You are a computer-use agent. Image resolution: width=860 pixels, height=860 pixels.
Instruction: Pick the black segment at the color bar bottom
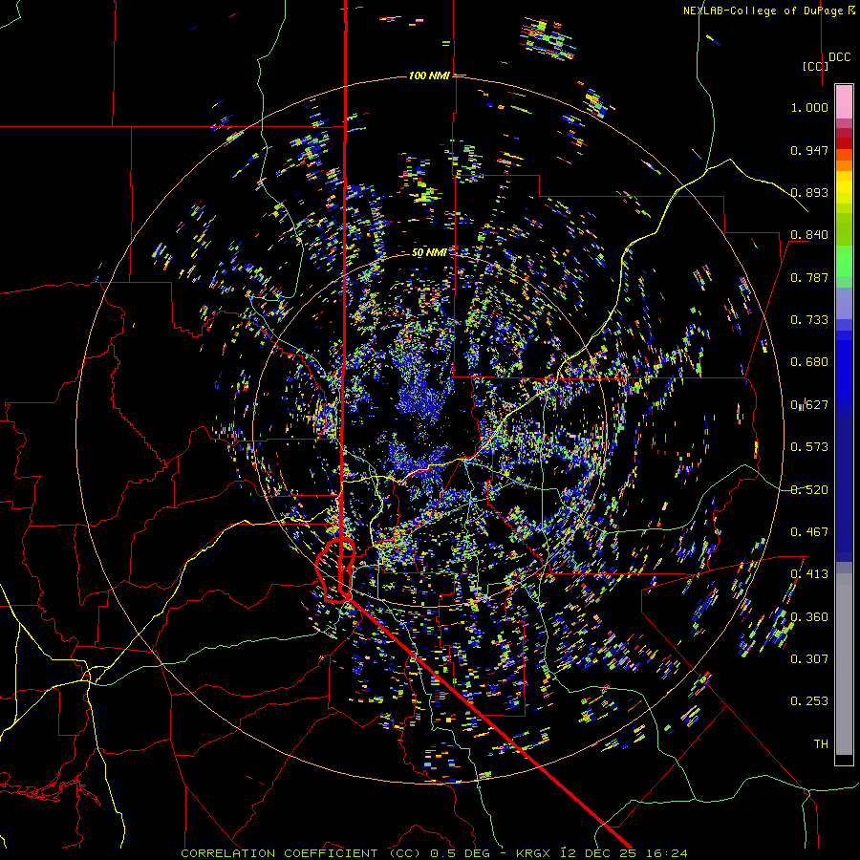pos(844,760)
